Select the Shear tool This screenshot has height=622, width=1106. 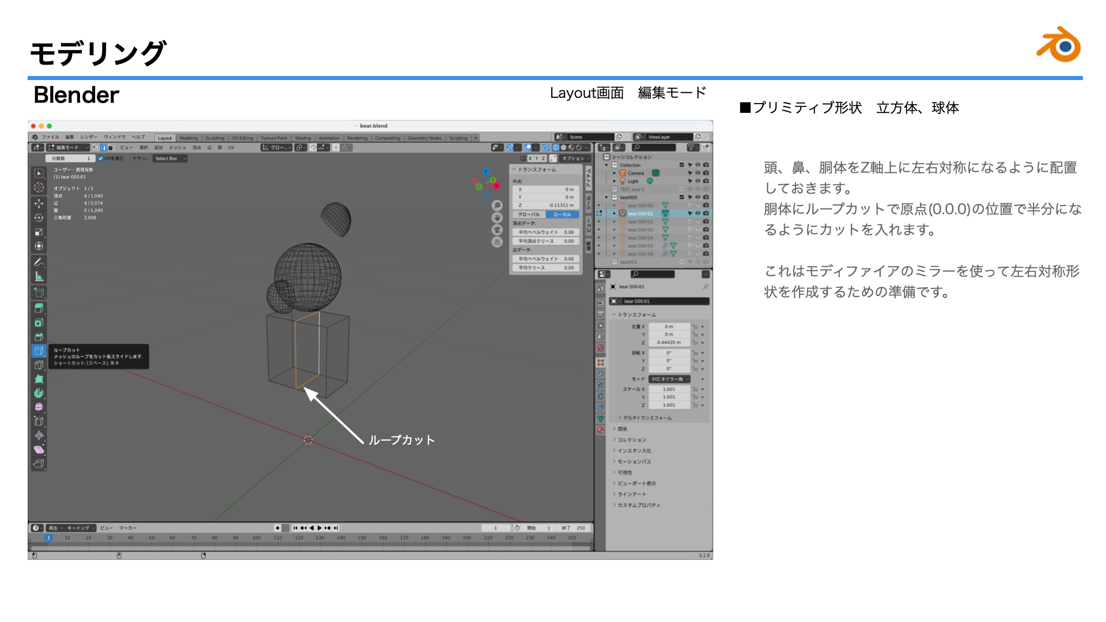tap(39, 449)
